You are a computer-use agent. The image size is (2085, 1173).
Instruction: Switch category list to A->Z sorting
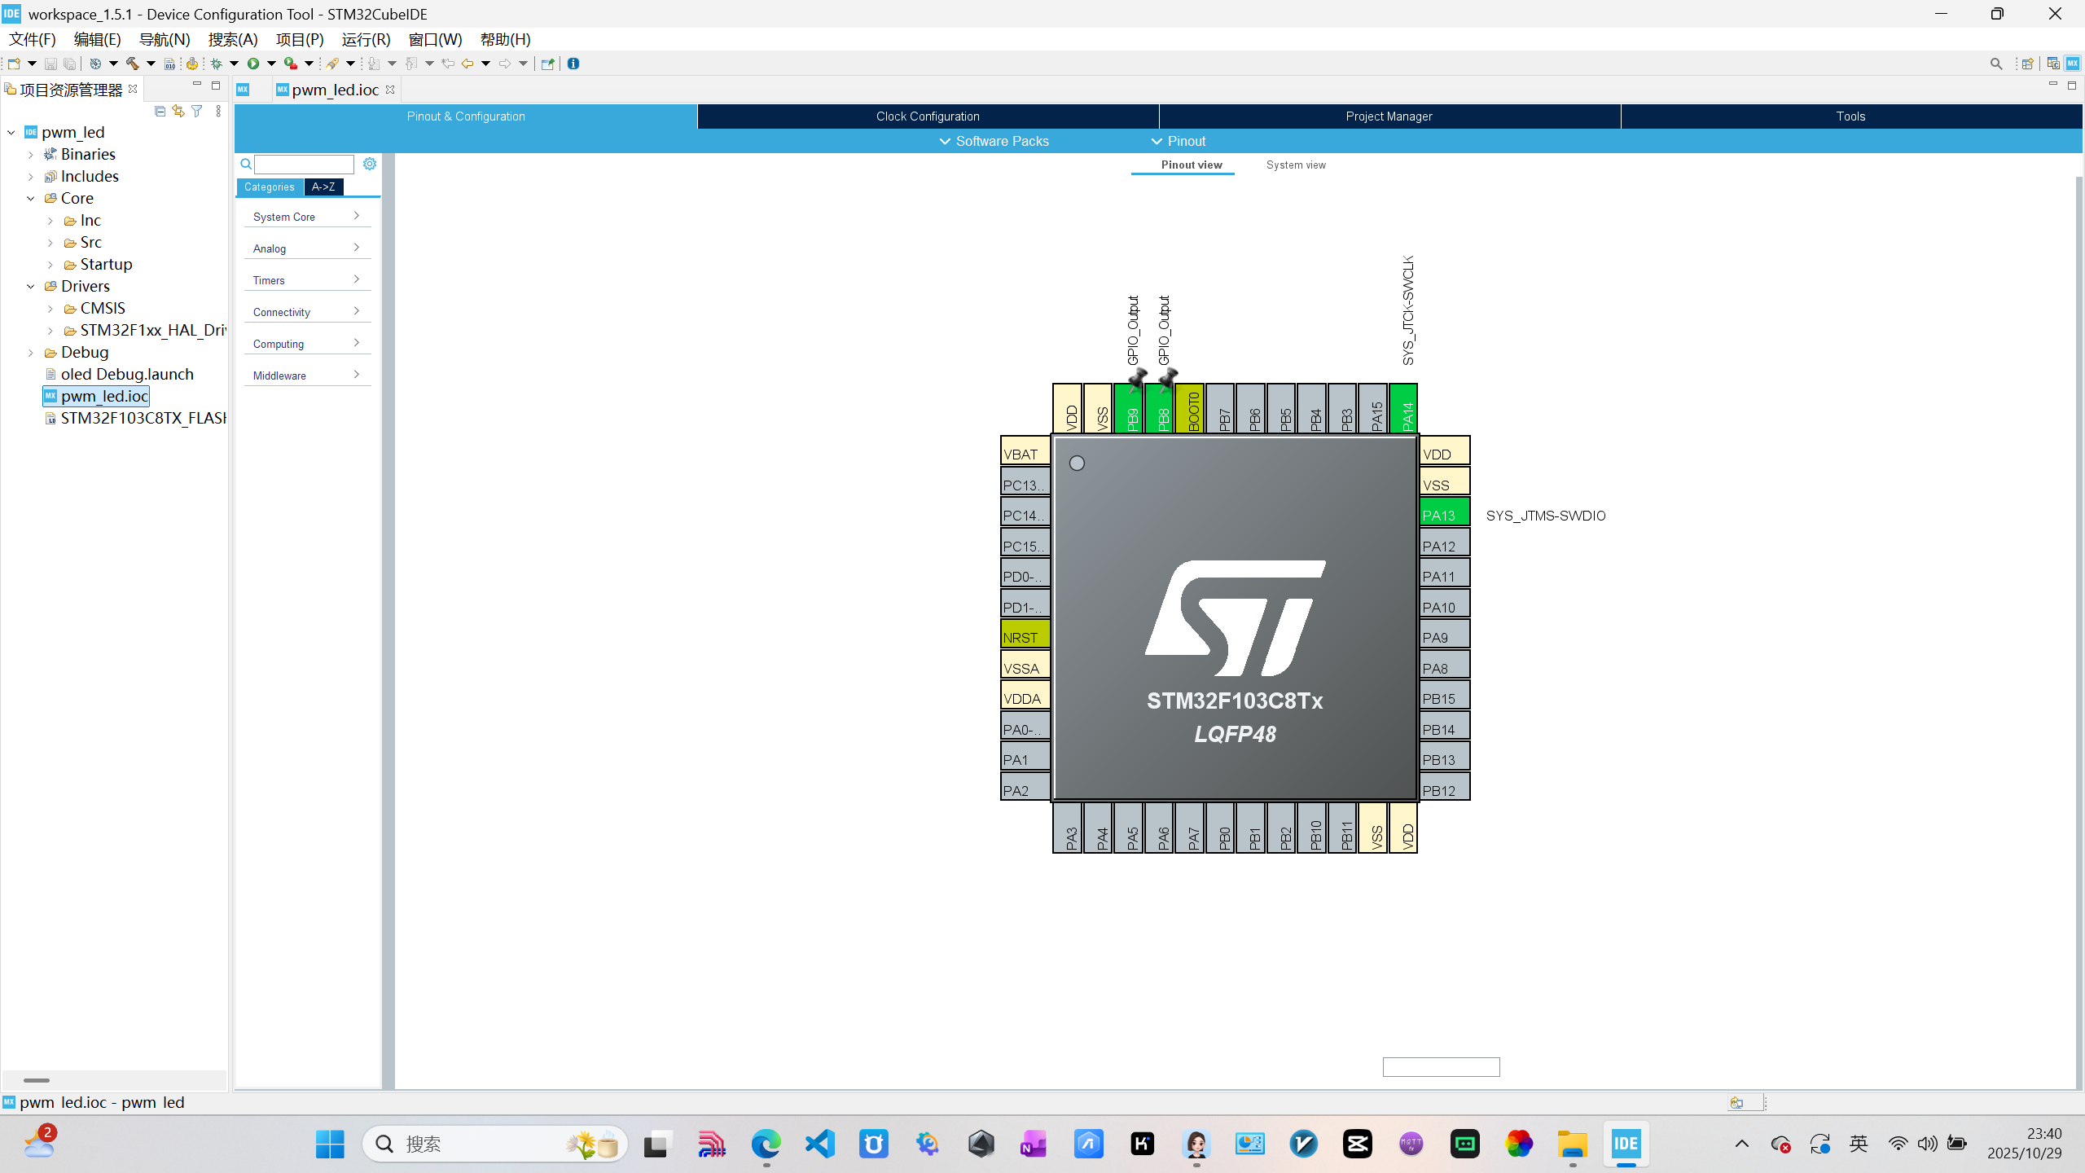pyautogui.click(x=323, y=187)
